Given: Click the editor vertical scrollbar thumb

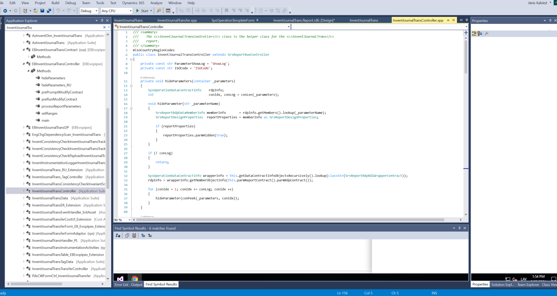Looking at the screenshot, I should tap(466, 57).
